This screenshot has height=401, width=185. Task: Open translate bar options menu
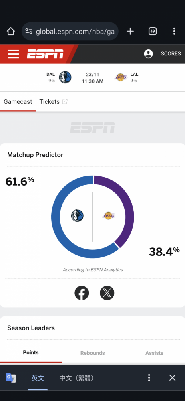(149, 378)
